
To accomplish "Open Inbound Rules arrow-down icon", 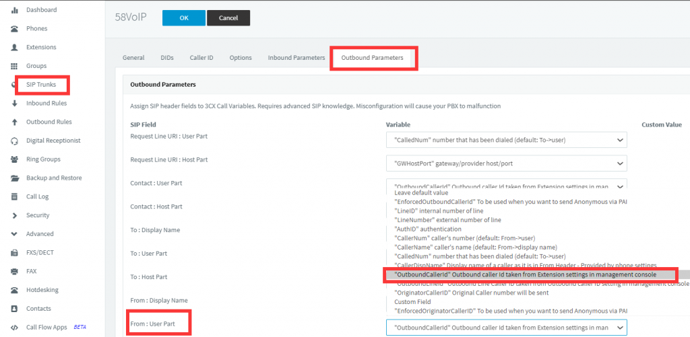I will tap(14, 104).
